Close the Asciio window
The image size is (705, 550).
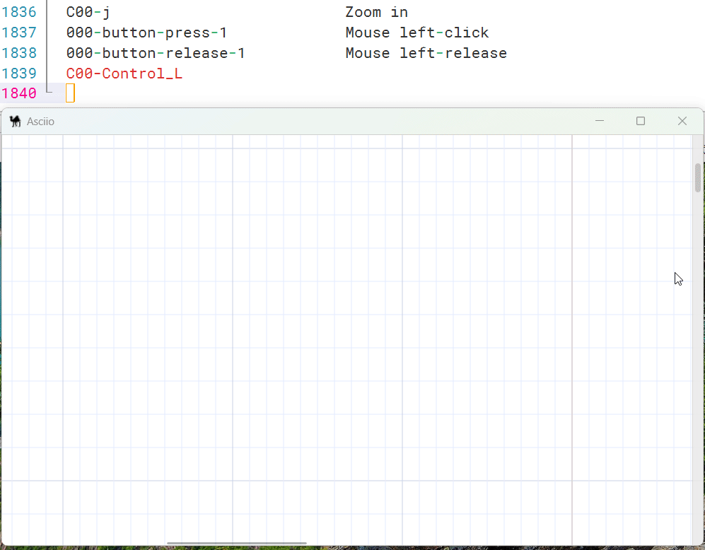[682, 121]
